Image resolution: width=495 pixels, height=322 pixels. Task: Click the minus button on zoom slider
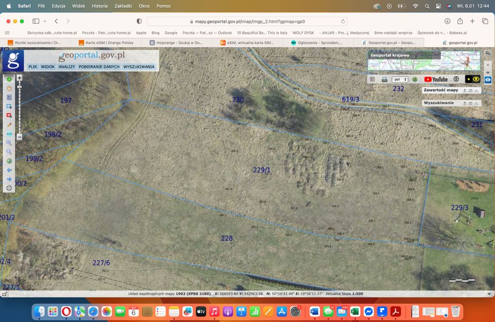[x=19, y=137]
